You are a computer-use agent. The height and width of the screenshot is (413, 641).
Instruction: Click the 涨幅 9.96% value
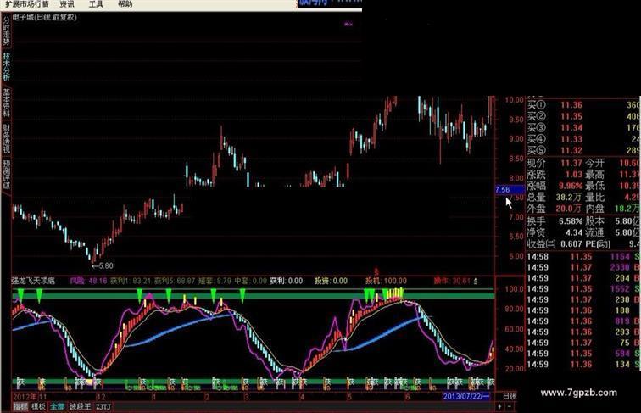(571, 186)
